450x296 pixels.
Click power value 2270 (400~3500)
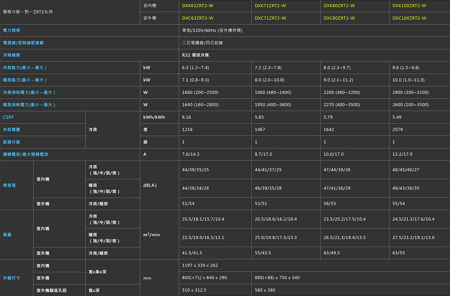pos(342,105)
